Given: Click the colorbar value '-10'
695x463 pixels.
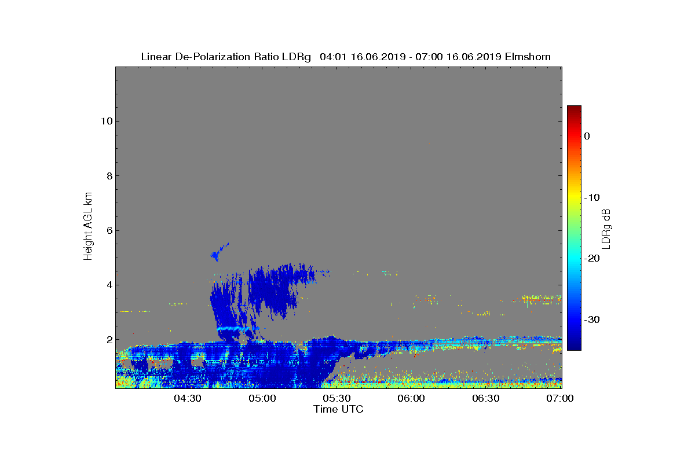Looking at the screenshot, I should (592, 197).
